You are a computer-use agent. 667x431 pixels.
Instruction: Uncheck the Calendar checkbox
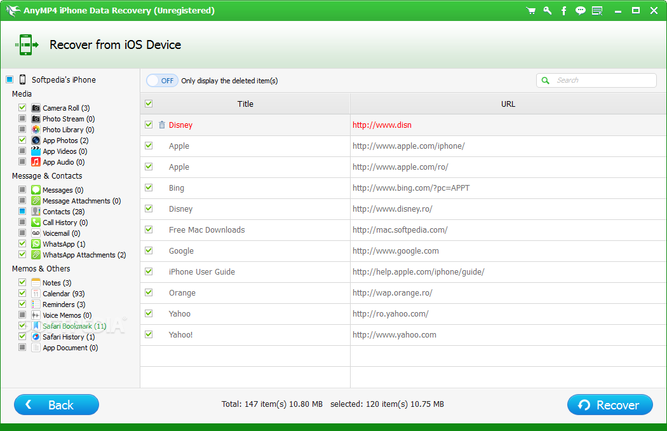pos(22,293)
